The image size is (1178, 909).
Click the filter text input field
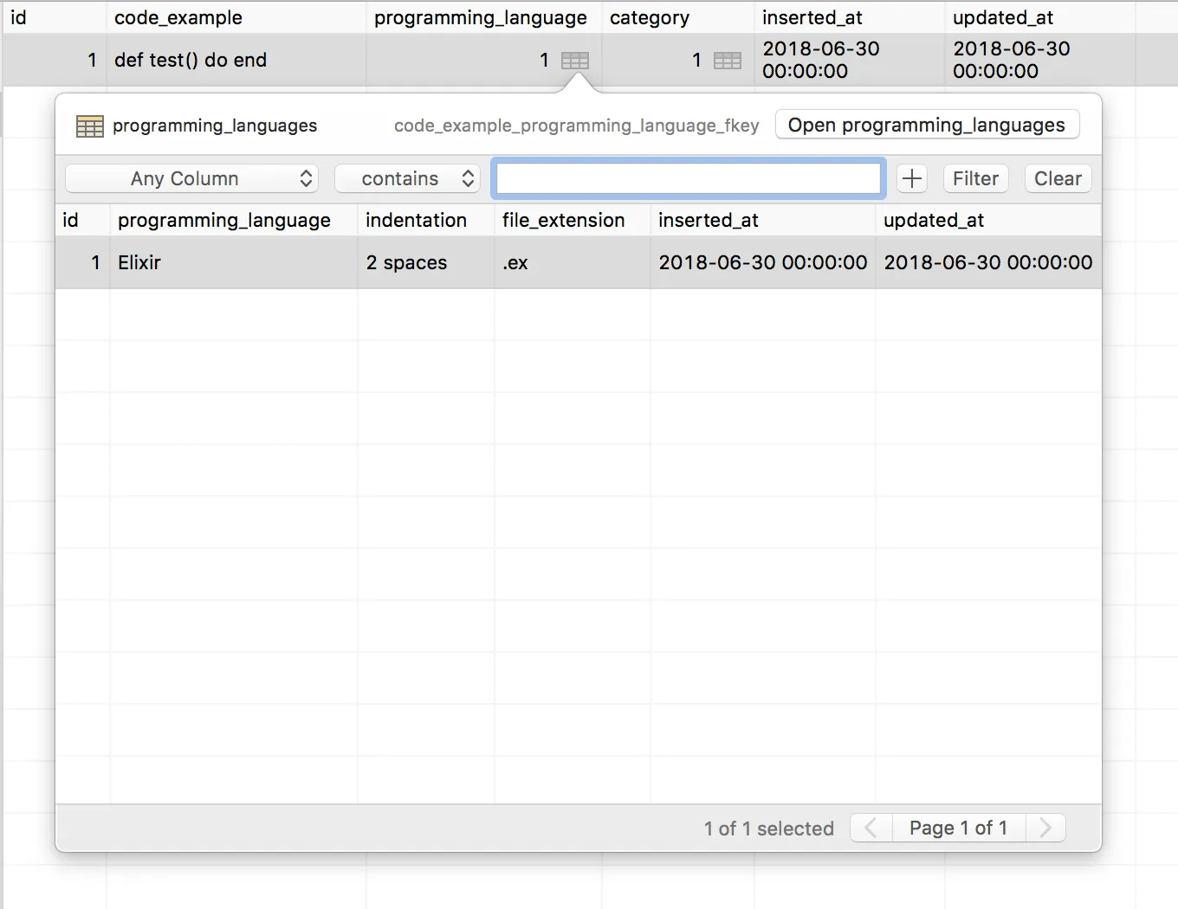689,178
